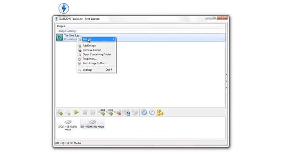Screen dimensions: 282x158
Task: Click the Remove Item toolbar icon
Action: pyautogui.click(x=67, y=112)
